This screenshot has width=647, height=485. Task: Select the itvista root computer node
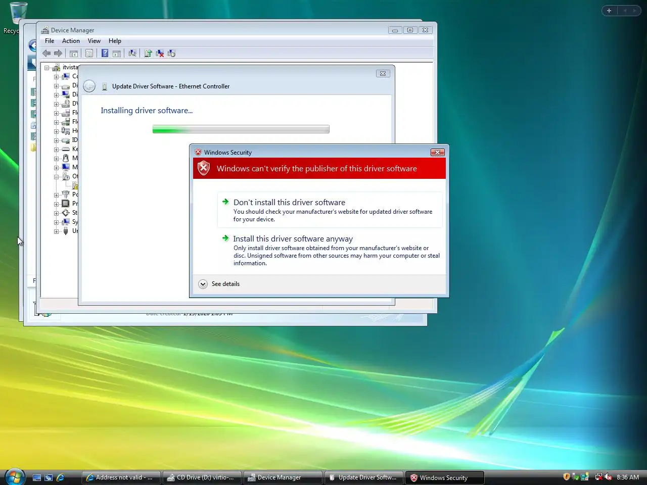(65, 67)
